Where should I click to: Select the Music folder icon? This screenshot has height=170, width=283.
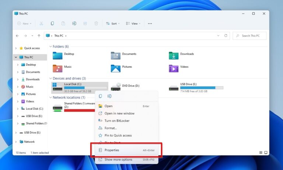(x=57, y=68)
